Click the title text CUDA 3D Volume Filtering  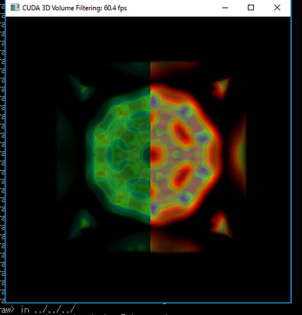click(62, 8)
